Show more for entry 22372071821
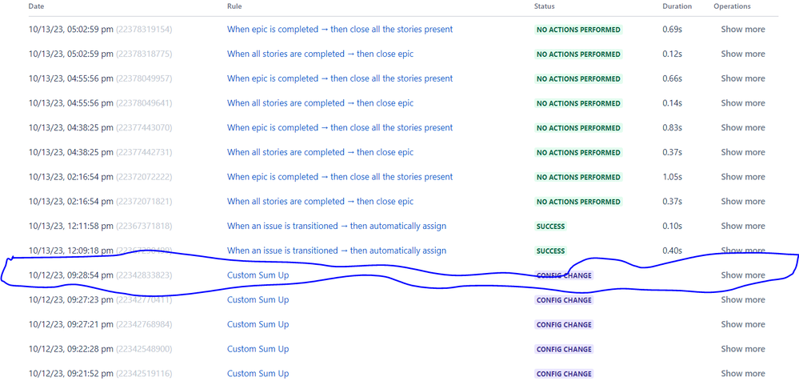Image resolution: width=799 pixels, height=381 pixels. point(743,202)
